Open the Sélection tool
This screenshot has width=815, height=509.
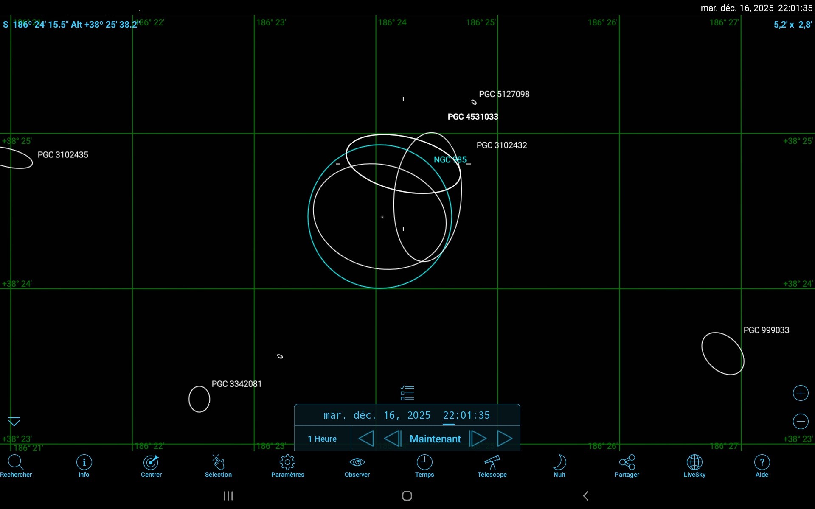pyautogui.click(x=218, y=466)
